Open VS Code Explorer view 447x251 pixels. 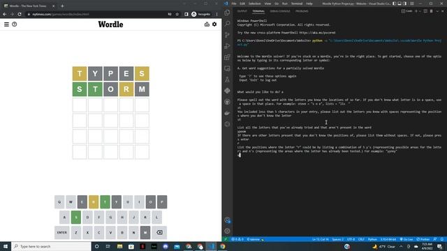point(227,13)
